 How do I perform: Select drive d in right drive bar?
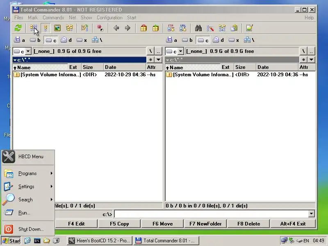(x=218, y=40)
